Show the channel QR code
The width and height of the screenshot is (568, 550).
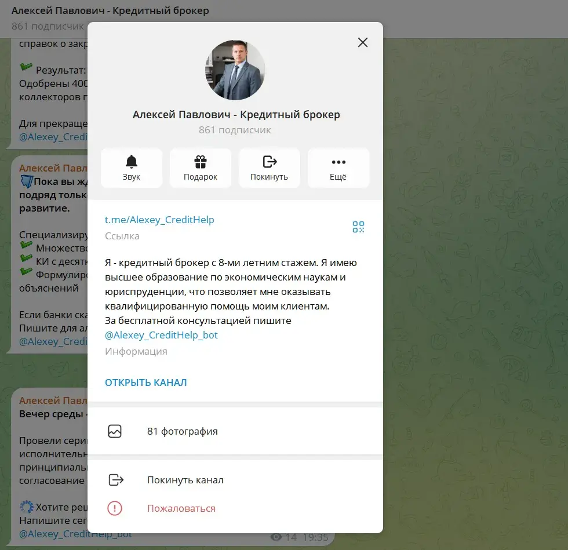coord(358,227)
